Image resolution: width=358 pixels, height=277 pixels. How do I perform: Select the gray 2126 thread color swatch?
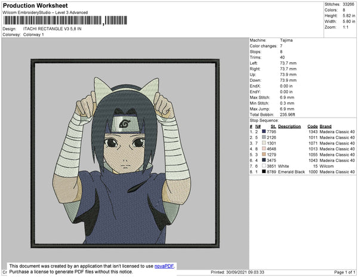[x=264, y=137]
